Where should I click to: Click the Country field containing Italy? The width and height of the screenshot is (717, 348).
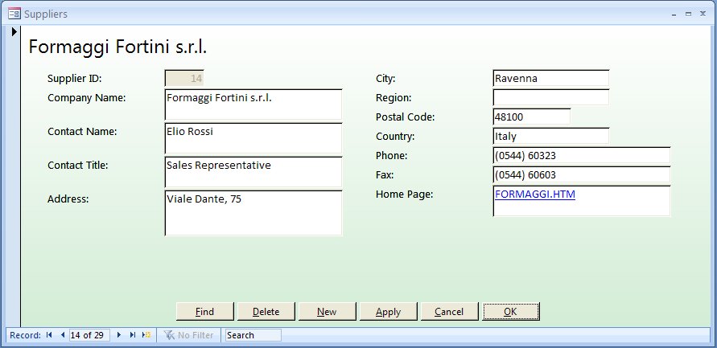pos(551,136)
